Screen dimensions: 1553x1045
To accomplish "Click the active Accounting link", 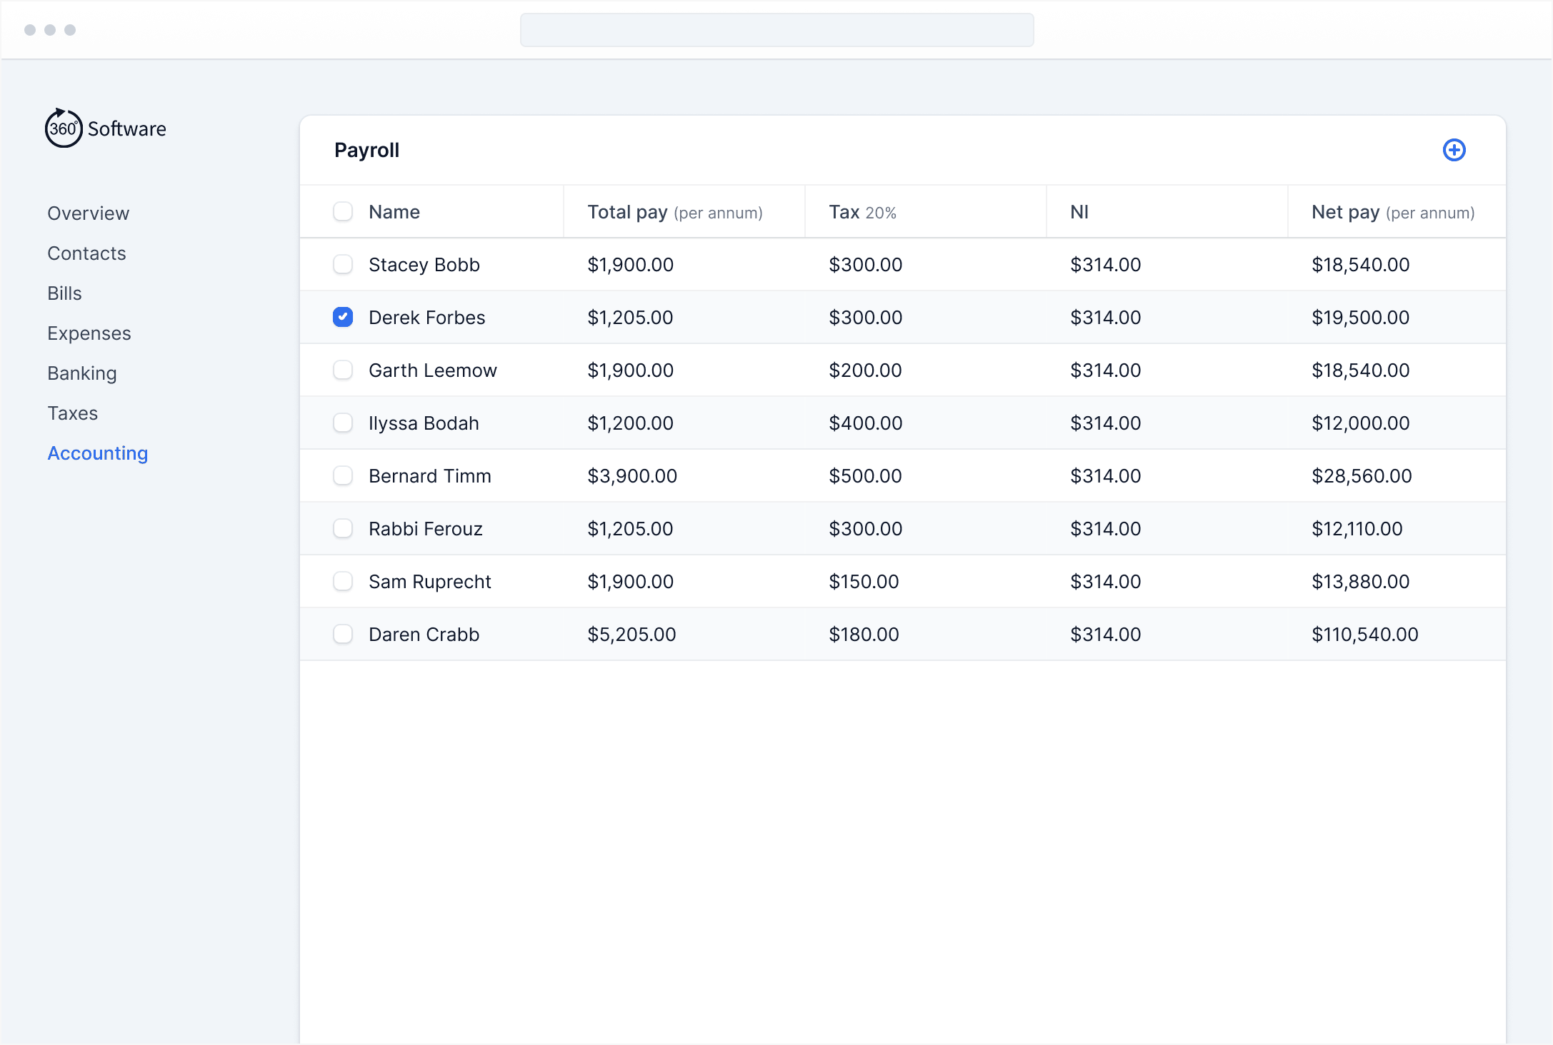I will tap(98, 453).
